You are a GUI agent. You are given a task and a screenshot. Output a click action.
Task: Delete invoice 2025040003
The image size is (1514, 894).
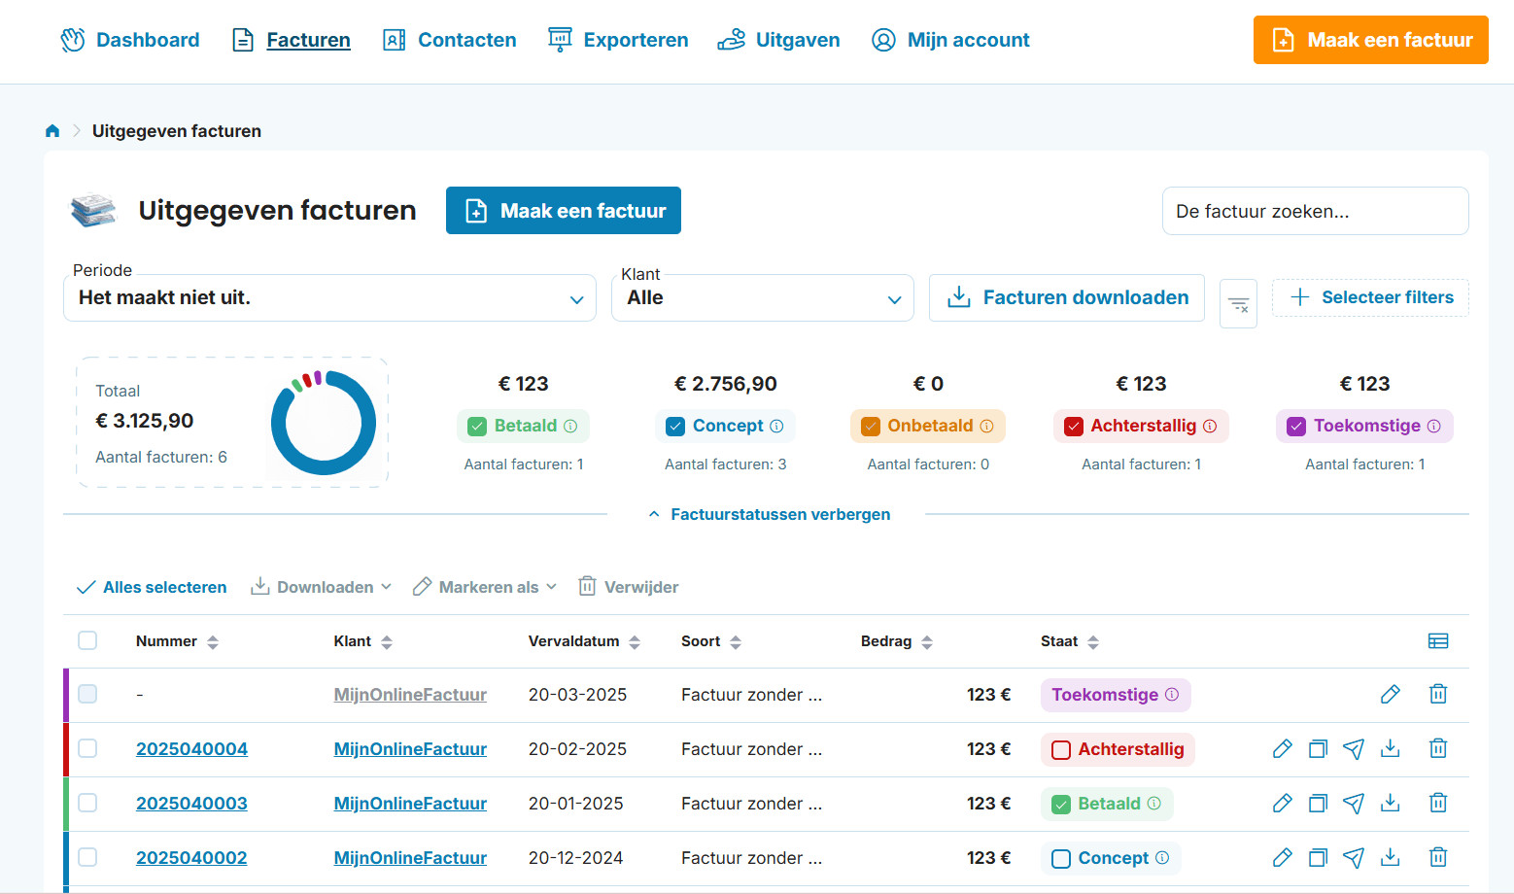(1438, 803)
